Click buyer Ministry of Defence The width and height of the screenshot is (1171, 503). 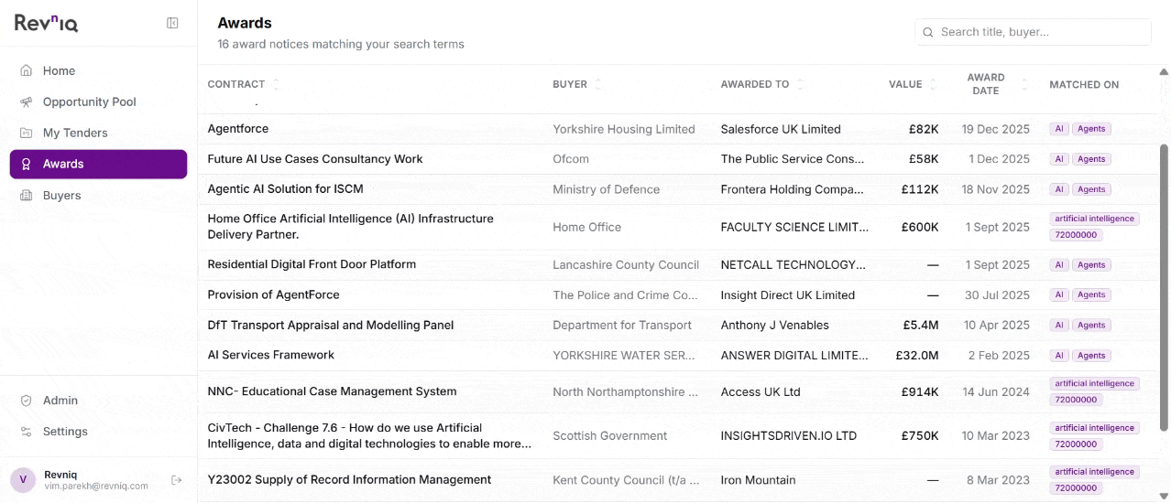[x=606, y=189]
